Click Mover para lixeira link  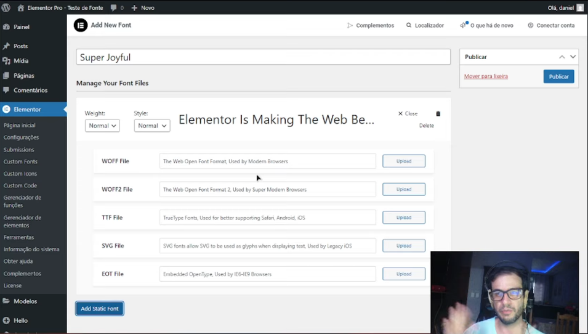click(486, 76)
